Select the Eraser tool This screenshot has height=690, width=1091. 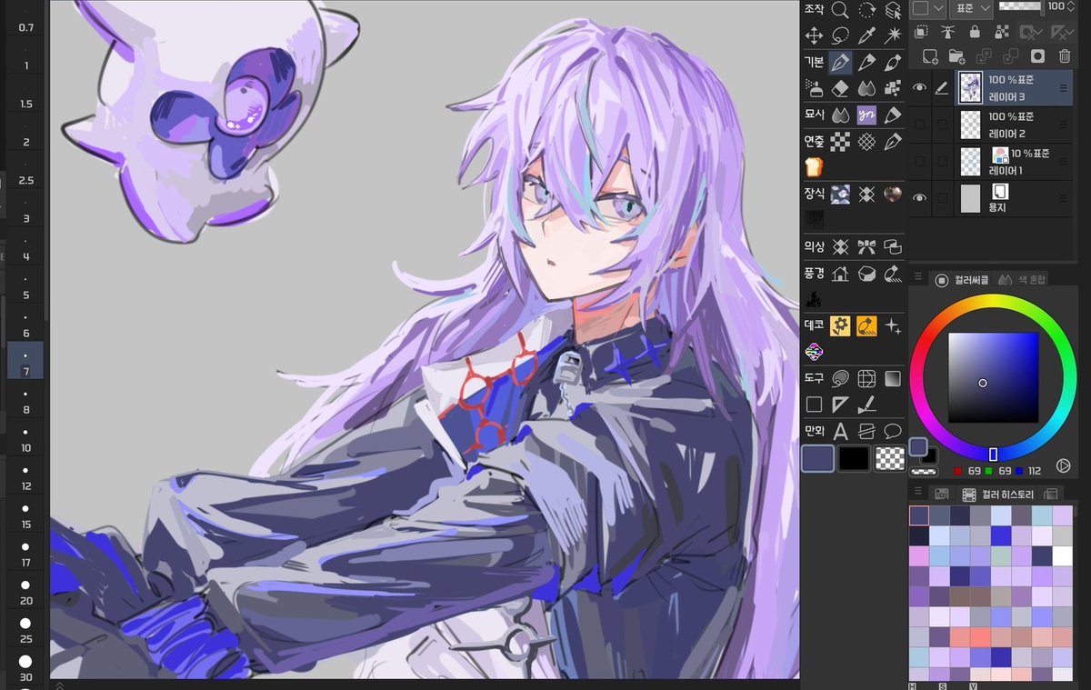(x=840, y=88)
